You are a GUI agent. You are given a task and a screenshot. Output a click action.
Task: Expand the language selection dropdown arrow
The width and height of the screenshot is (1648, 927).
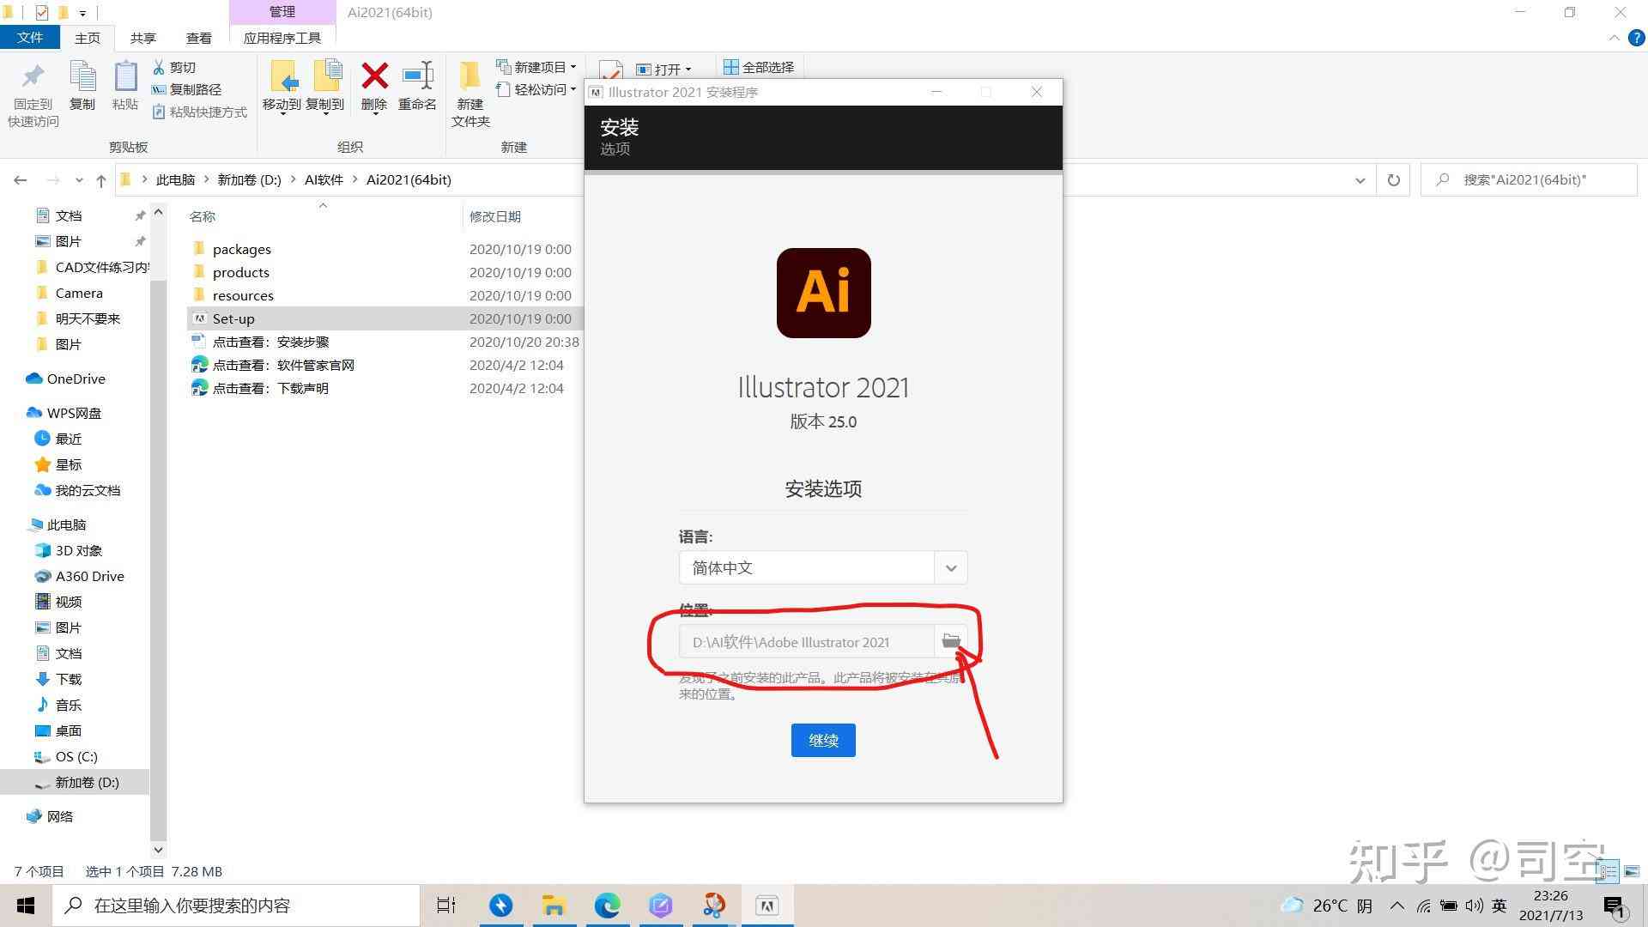click(951, 567)
